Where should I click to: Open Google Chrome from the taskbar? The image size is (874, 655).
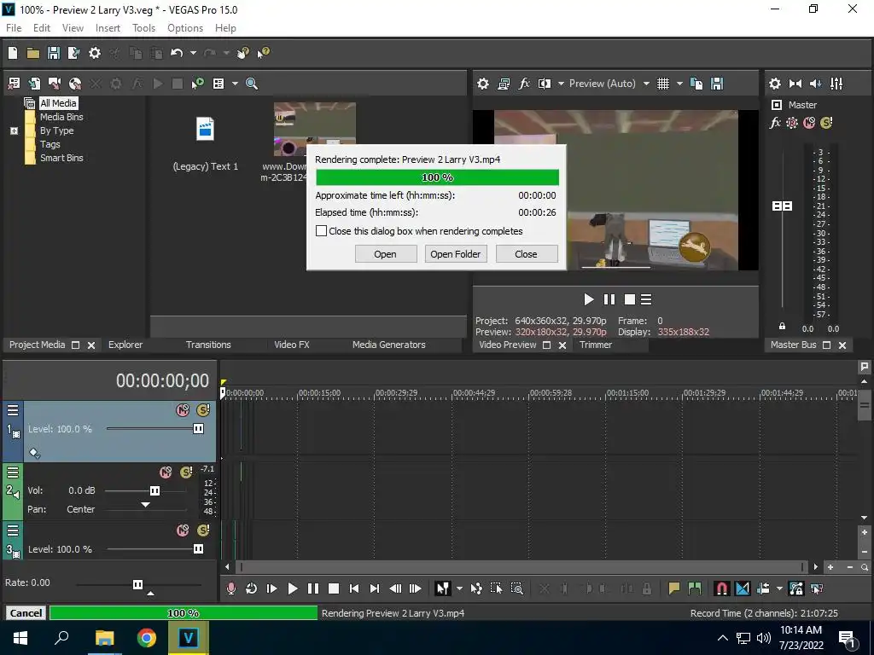pos(147,638)
